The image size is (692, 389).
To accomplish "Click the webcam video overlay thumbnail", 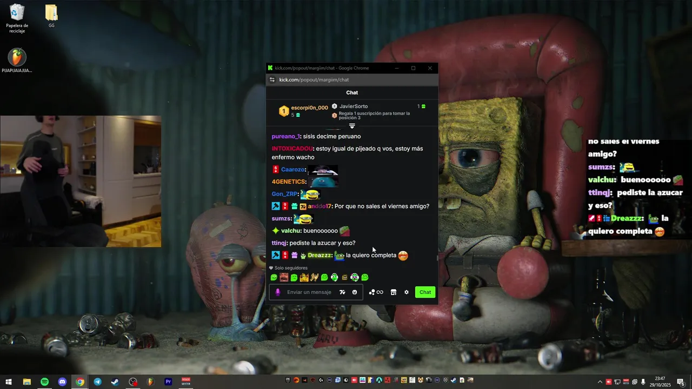I will [81, 181].
